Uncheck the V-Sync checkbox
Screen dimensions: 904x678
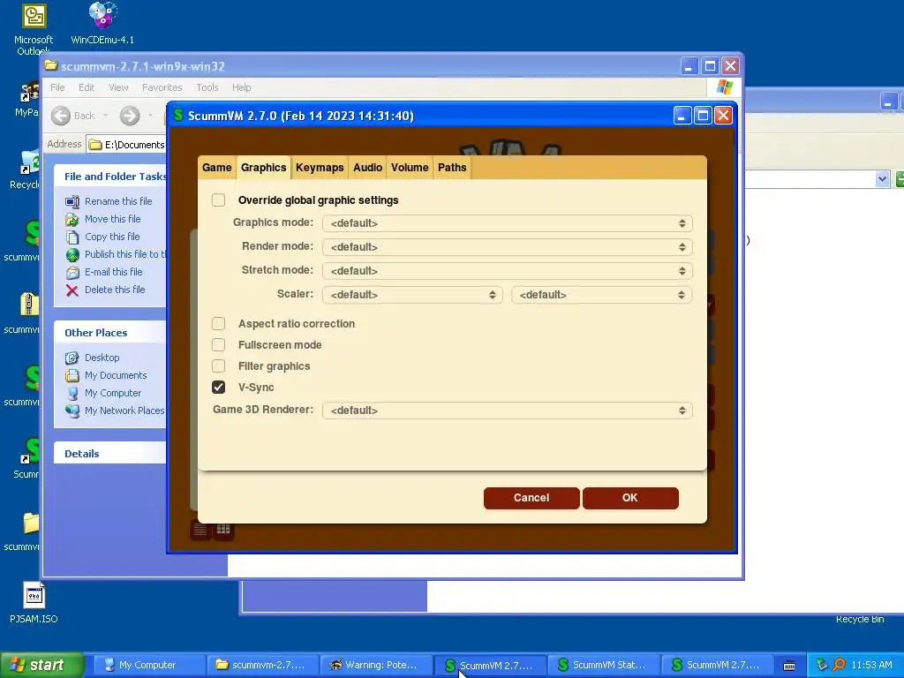219,387
